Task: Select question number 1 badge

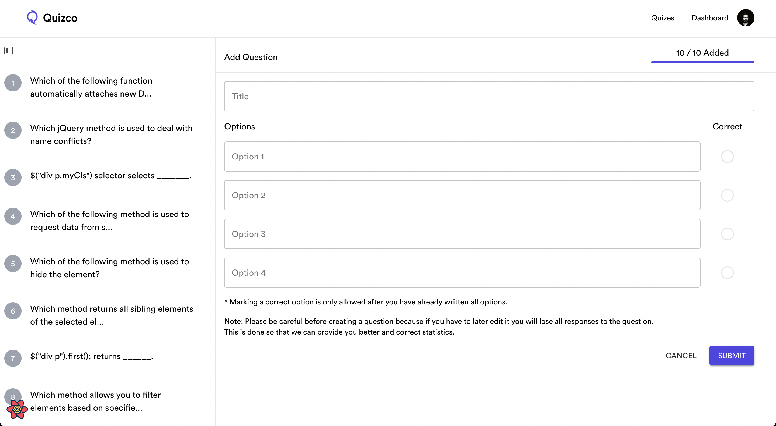Action: [x=13, y=83]
